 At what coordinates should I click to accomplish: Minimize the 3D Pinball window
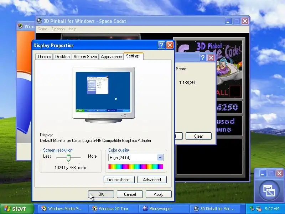pyautogui.click(x=228, y=21)
